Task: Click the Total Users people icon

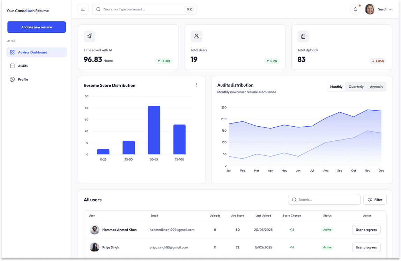Action: click(196, 36)
